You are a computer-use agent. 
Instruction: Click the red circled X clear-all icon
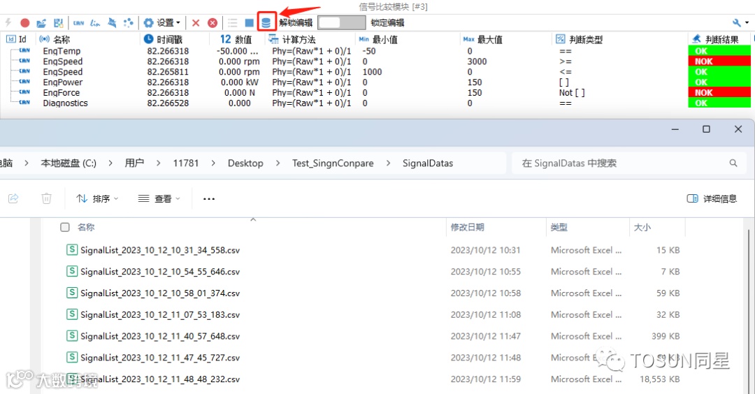213,22
